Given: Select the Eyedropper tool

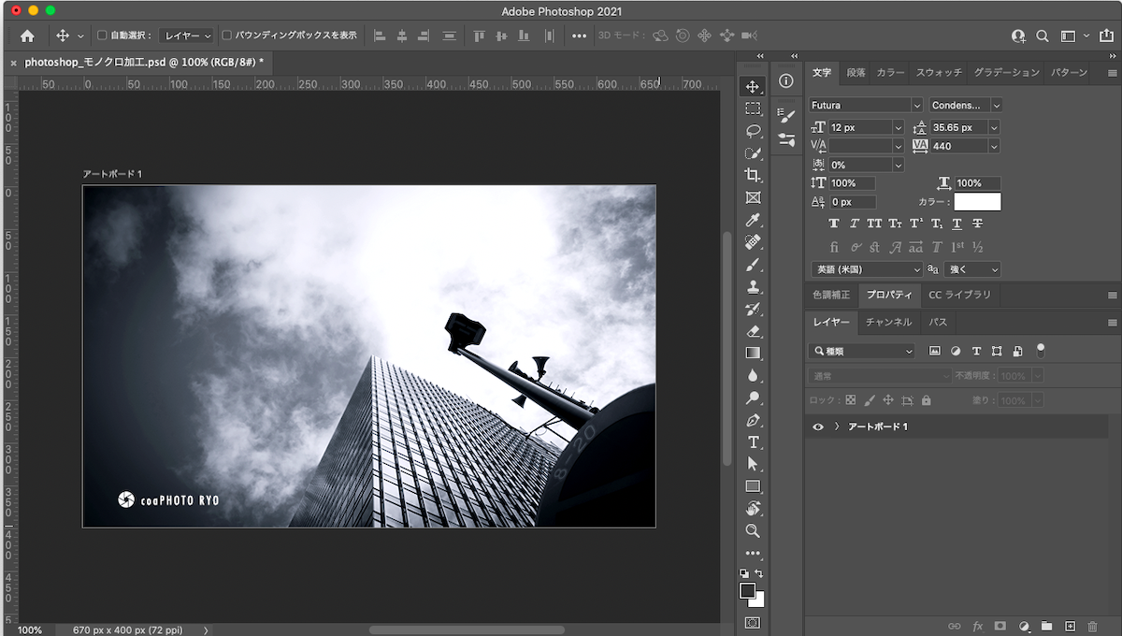Looking at the screenshot, I should [753, 221].
